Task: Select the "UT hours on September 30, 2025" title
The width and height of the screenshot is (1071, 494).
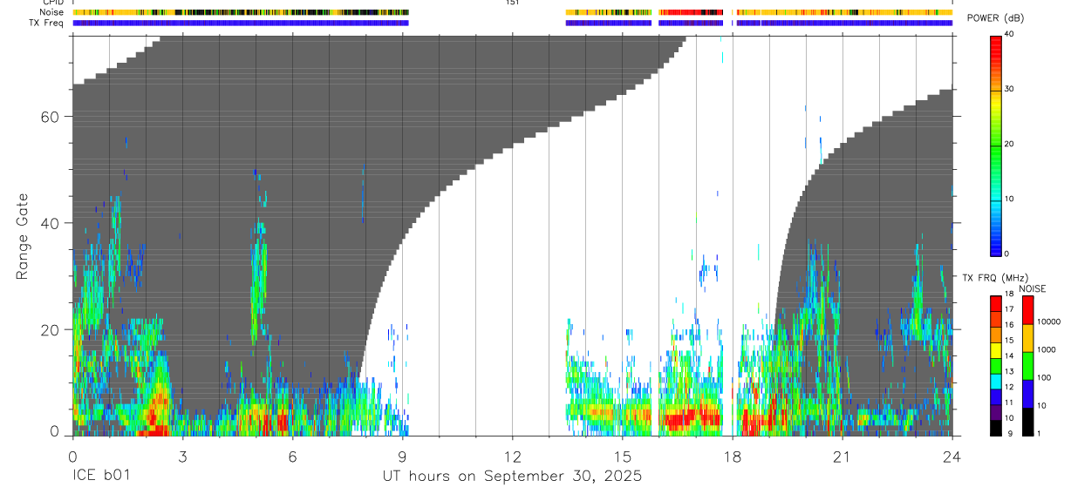Action: pos(512,477)
